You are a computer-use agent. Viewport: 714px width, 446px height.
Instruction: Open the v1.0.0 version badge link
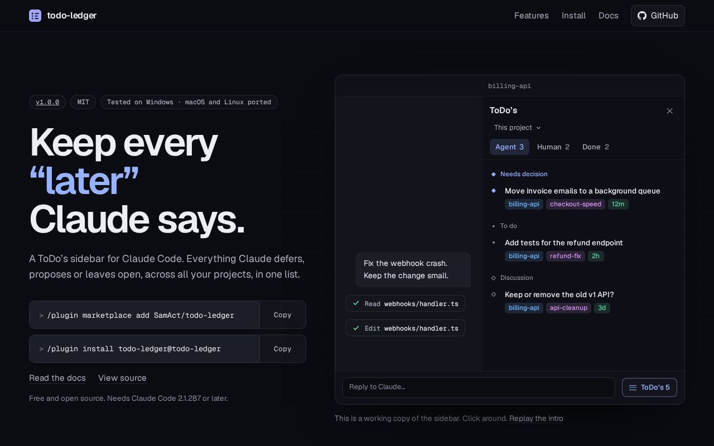pyautogui.click(x=47, y=102)
